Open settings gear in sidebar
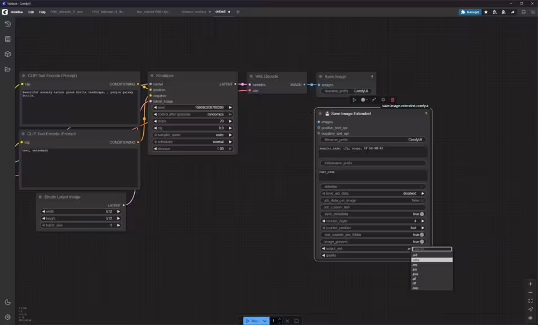Viewport: 538px width, 325px height. (x=7, y=317)
